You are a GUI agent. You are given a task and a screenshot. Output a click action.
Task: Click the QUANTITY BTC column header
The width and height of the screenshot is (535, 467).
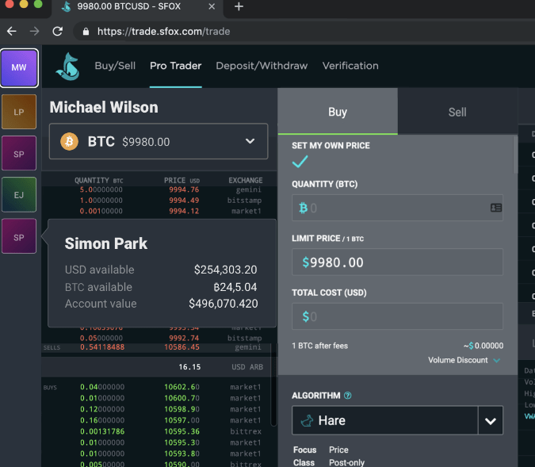point(98,180)
